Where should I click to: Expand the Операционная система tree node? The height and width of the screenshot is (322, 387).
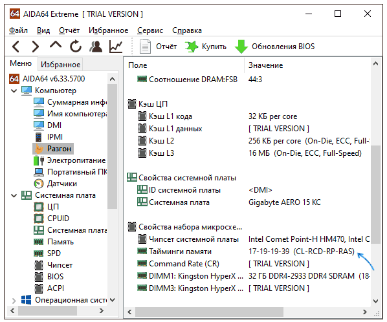(x=14, y=300)
